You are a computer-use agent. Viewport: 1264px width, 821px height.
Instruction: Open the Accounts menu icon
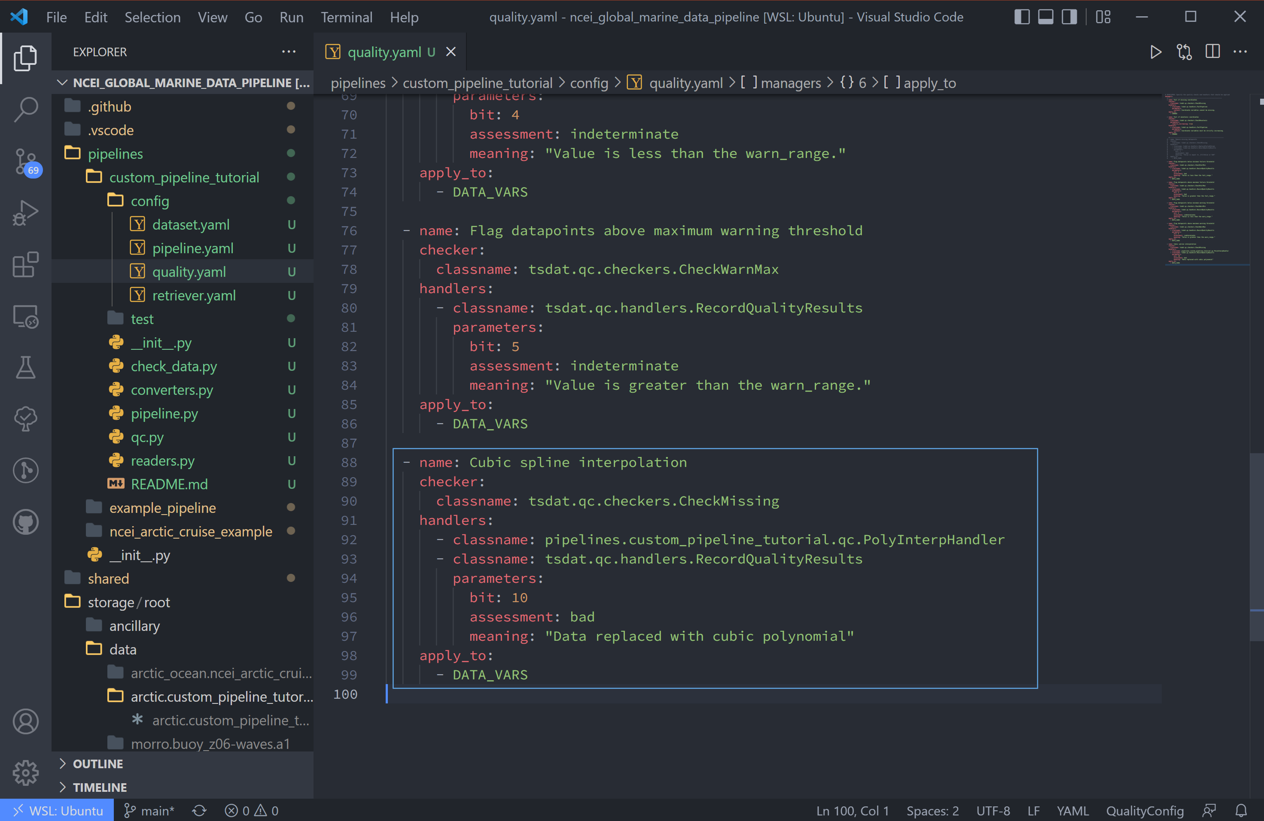[x=25, y=722]
